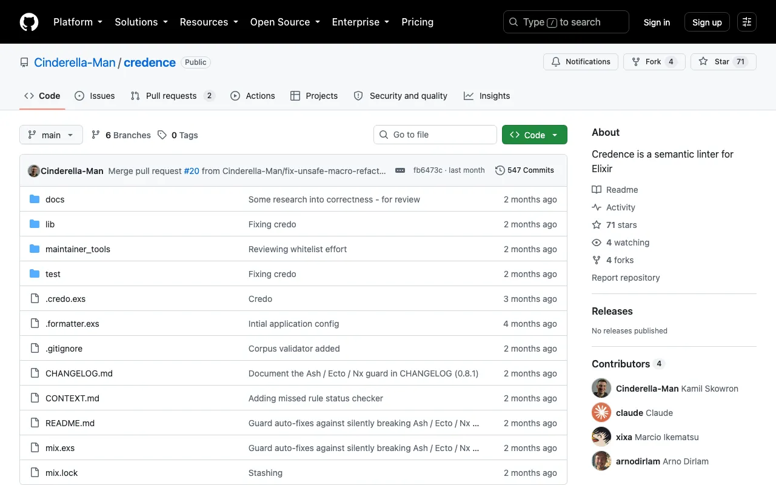Screen dimensions: 776x485
Task: Open the GitHub home logo
Action: tap(29, 22)
